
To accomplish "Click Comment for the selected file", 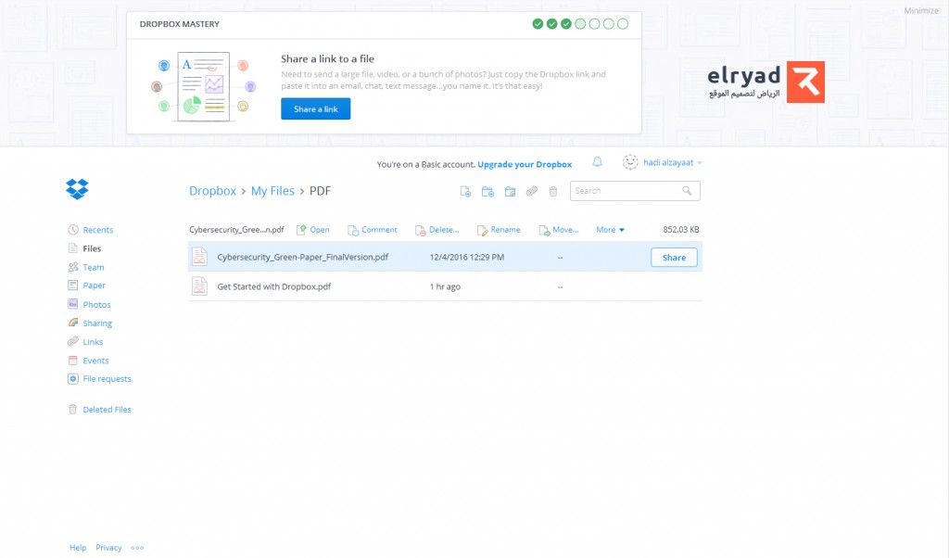I will [373, 230].
